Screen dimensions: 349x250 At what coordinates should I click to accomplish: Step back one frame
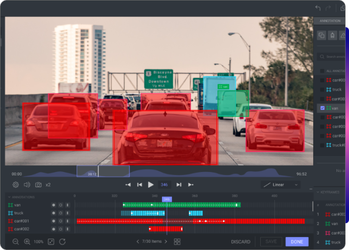point(140,185)
